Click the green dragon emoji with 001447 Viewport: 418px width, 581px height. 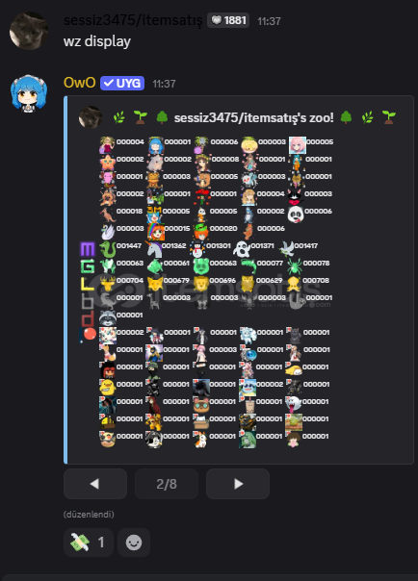(x=108, y=249)
